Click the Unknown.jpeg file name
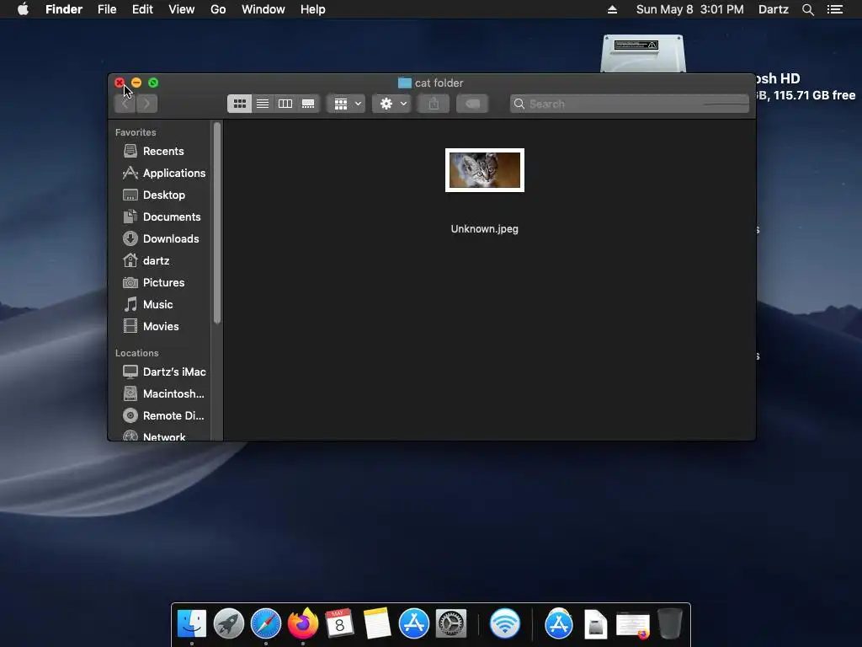The width and height of the screenshot is (862, 647). click(x=484, y=229)
